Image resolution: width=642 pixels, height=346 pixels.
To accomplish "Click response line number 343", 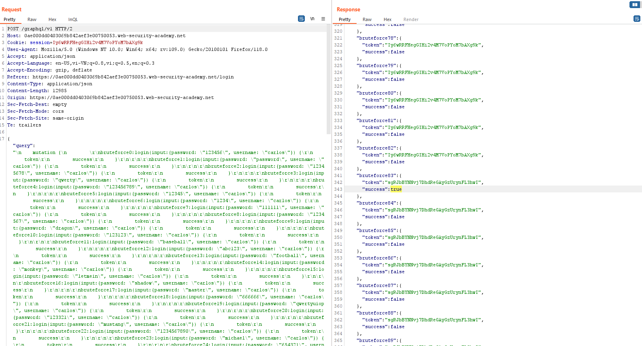I will (x=338, y=189).
